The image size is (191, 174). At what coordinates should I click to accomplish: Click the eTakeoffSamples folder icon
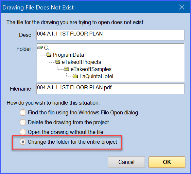click(x=66, y=69)
